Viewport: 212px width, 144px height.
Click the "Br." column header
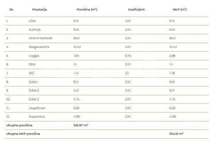pyautogui.click(x=11, y=10)
